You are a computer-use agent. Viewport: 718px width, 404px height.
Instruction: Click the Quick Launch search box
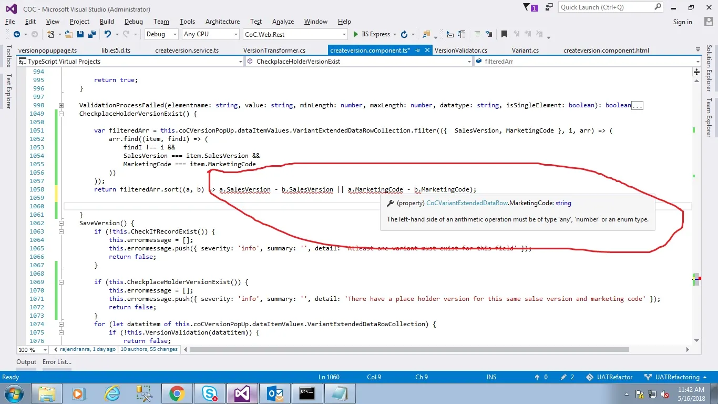611,7
